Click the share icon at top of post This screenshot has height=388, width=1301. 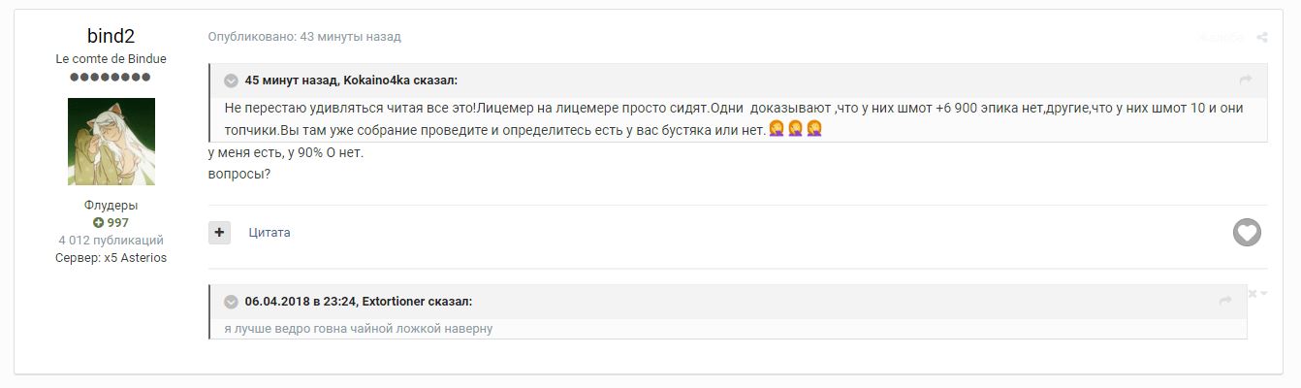(1262, 38)
